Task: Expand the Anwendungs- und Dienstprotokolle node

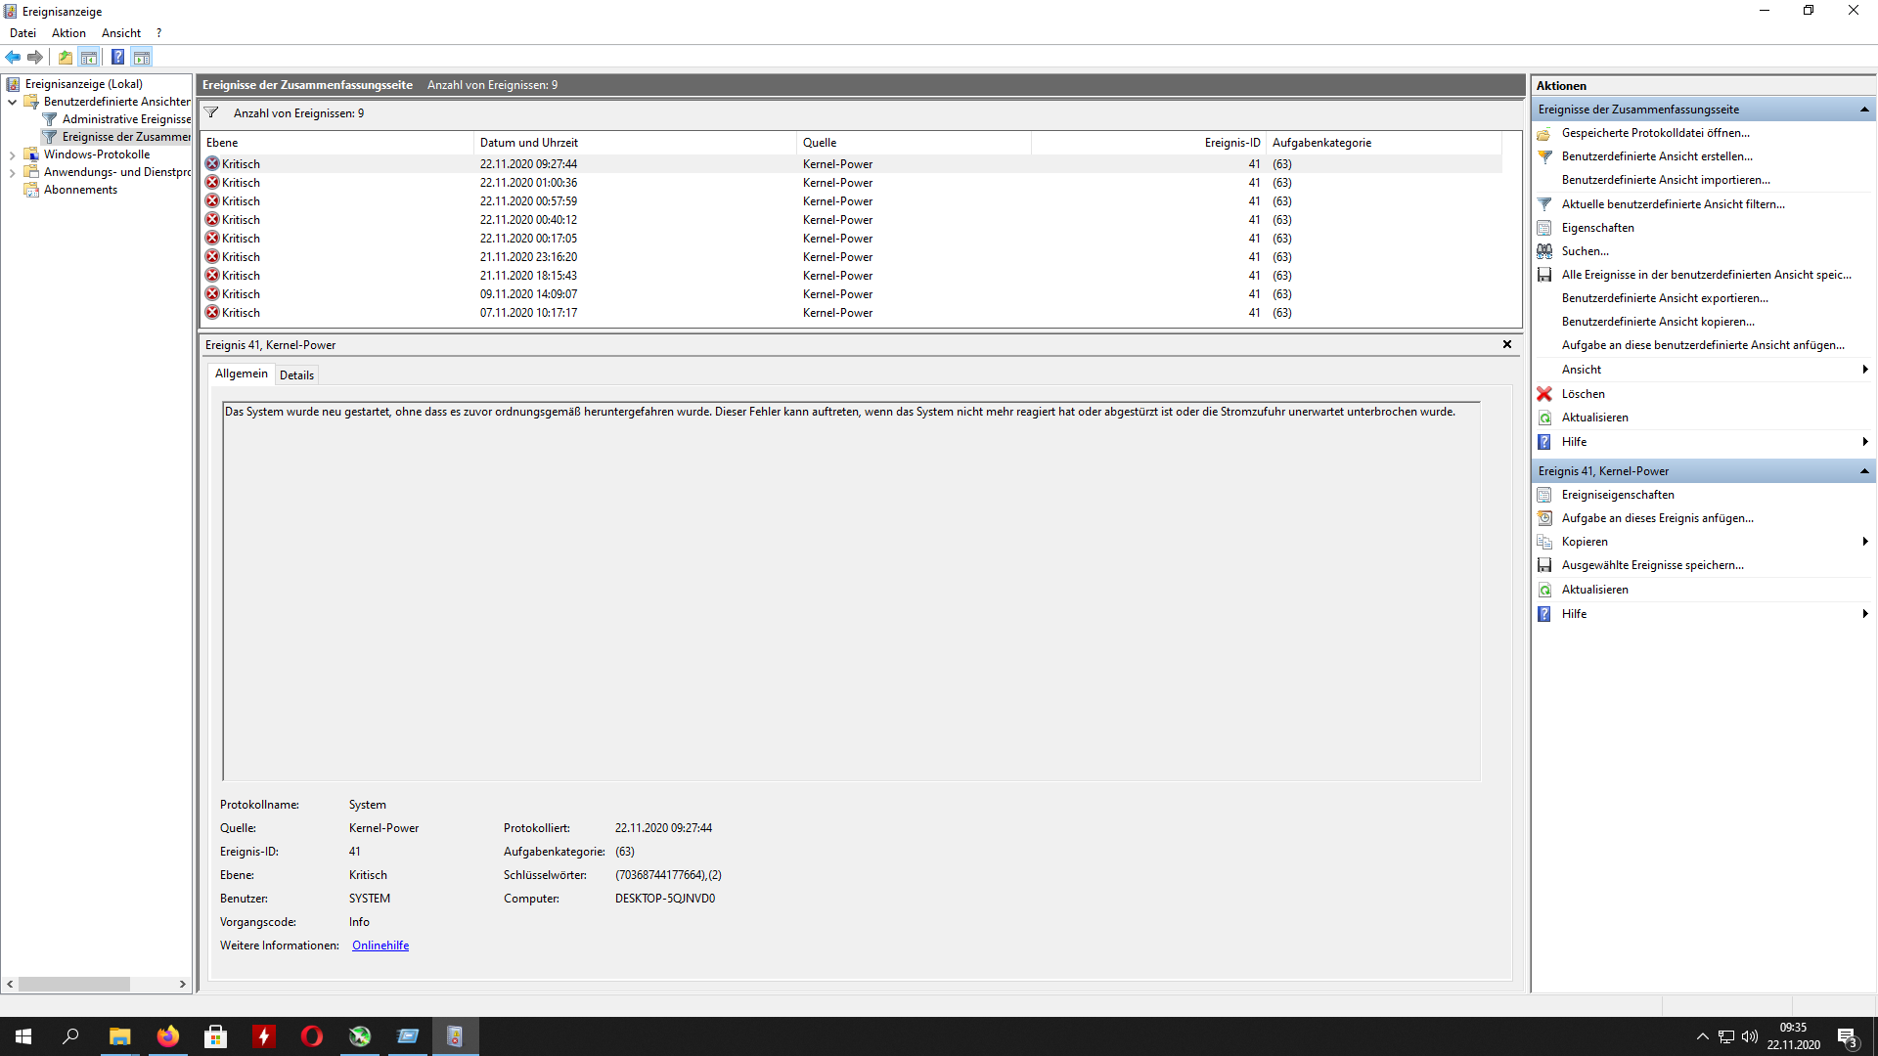Action: 12,172
